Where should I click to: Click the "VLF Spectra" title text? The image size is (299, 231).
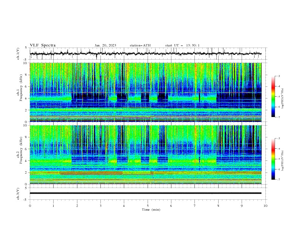click(x=43, y=45)
